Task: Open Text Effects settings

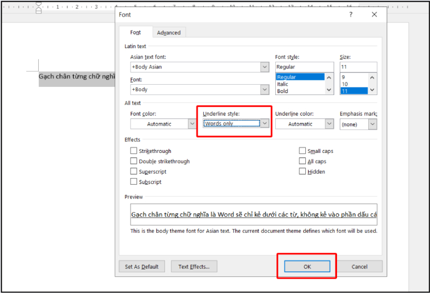Action: tap(193, 267)
